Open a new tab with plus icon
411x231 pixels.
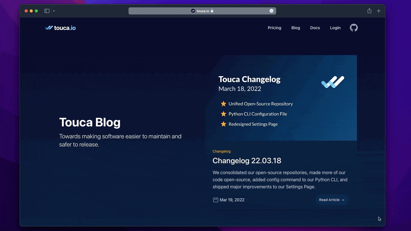click(378, 11)
